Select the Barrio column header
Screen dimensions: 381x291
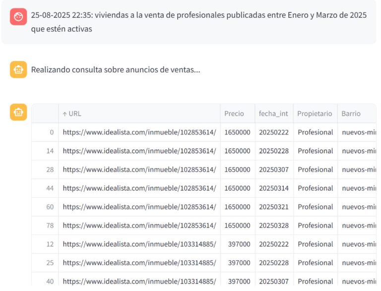pyautogui.click(x=351, y=114)
